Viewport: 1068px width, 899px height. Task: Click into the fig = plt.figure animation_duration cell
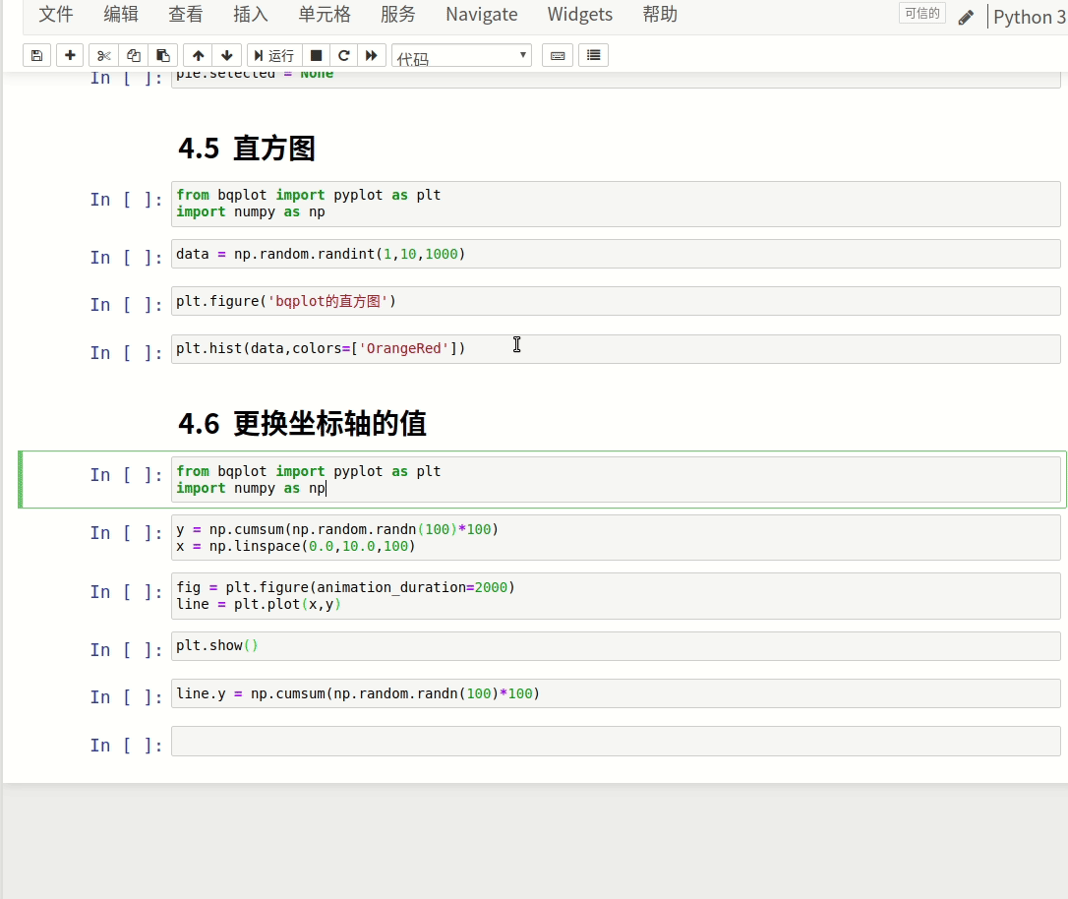(616, 596)
